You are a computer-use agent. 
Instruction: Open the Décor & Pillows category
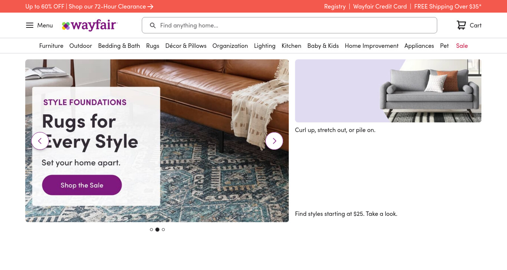[186, 46]
